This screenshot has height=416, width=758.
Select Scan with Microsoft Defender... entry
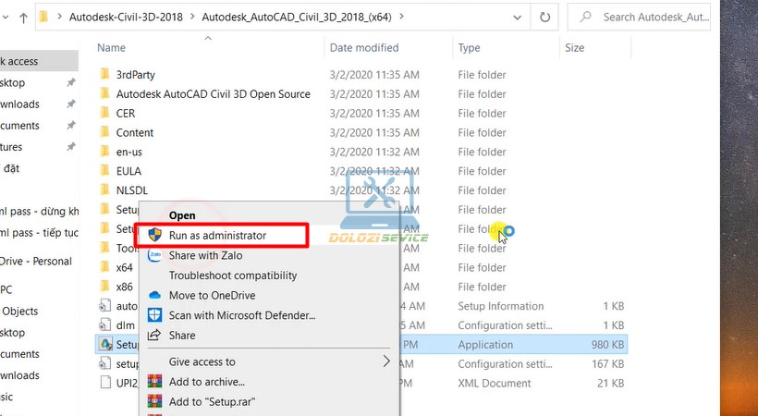coord(242,315)
